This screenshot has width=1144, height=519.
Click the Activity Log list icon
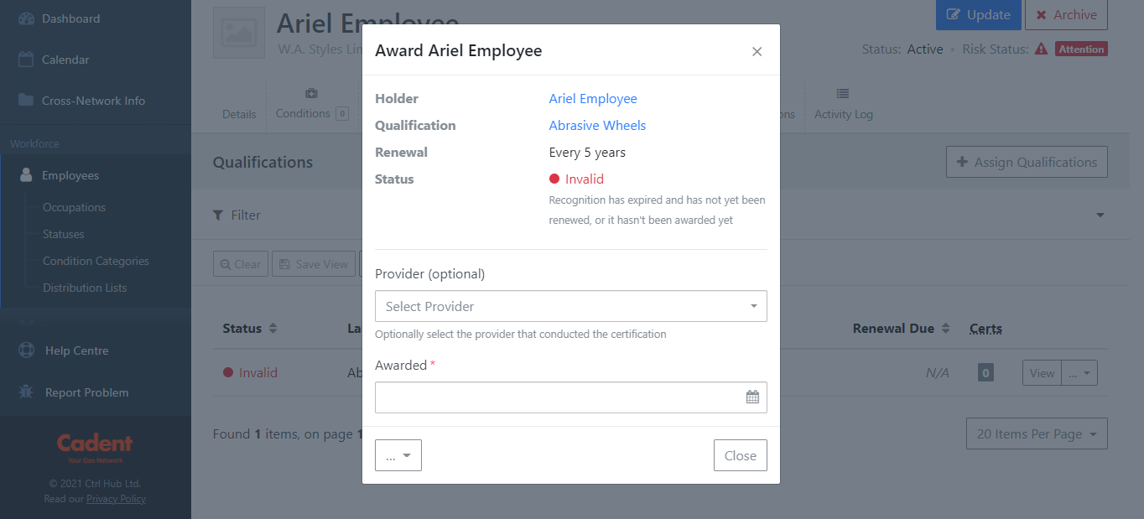(843, 94)
